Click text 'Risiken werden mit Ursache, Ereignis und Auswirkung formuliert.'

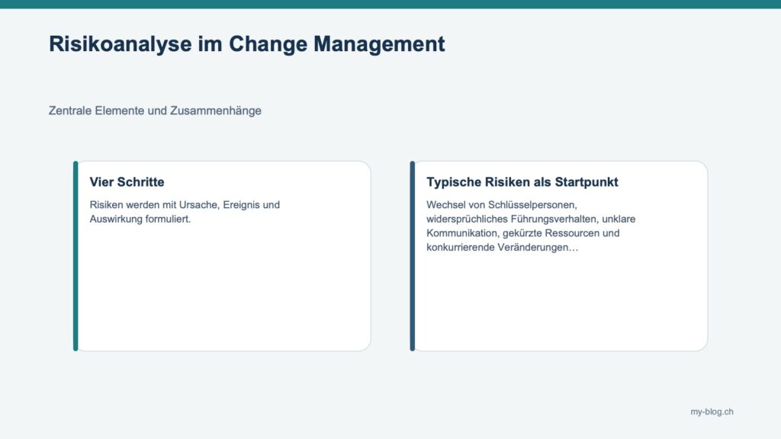click(185, 212)
